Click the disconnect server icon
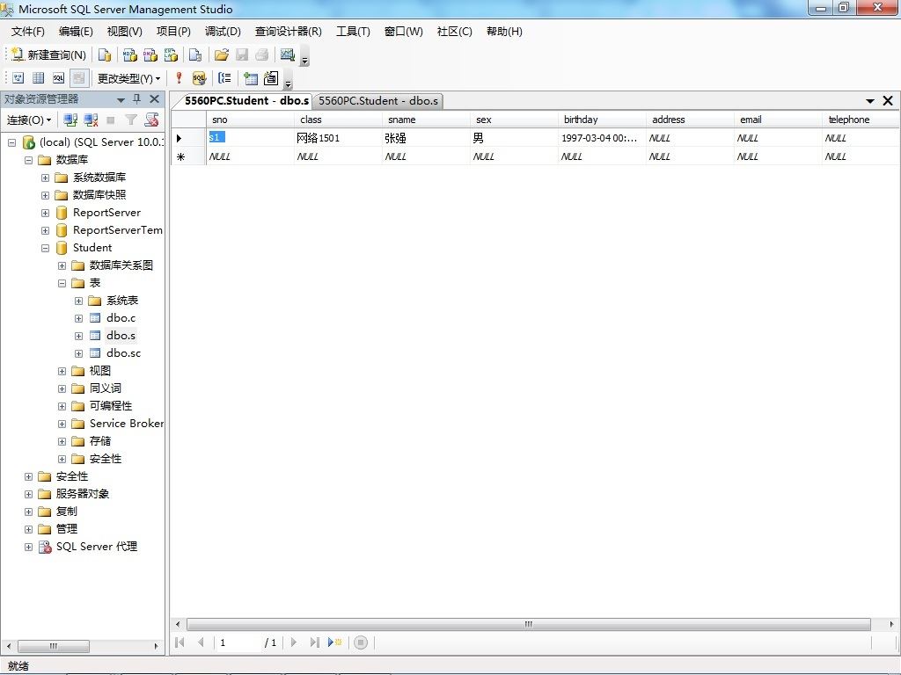The image size is (901, 675). [x=91, y=120]
